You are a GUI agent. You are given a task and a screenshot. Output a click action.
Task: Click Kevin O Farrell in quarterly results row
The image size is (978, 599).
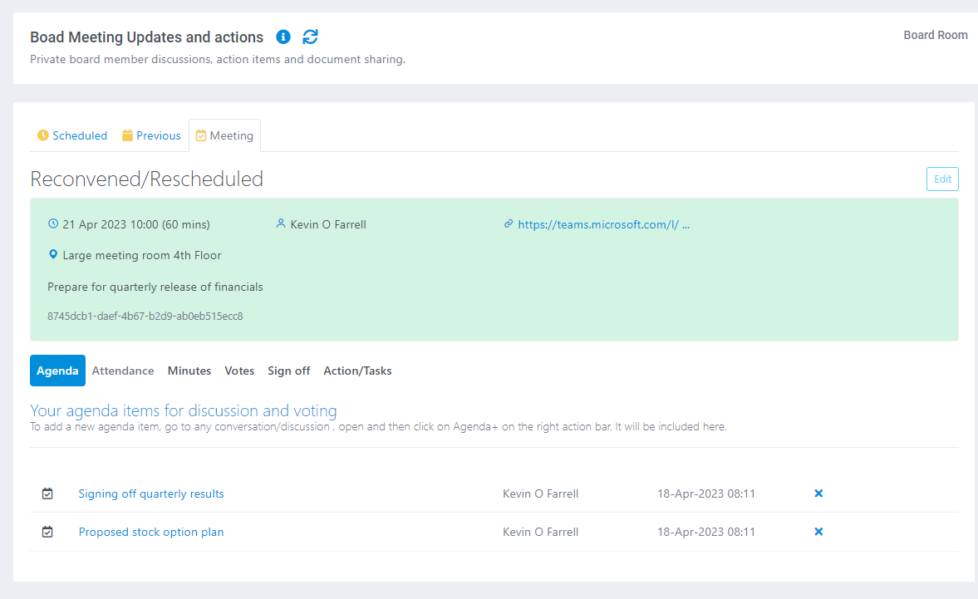click(541, 493)
